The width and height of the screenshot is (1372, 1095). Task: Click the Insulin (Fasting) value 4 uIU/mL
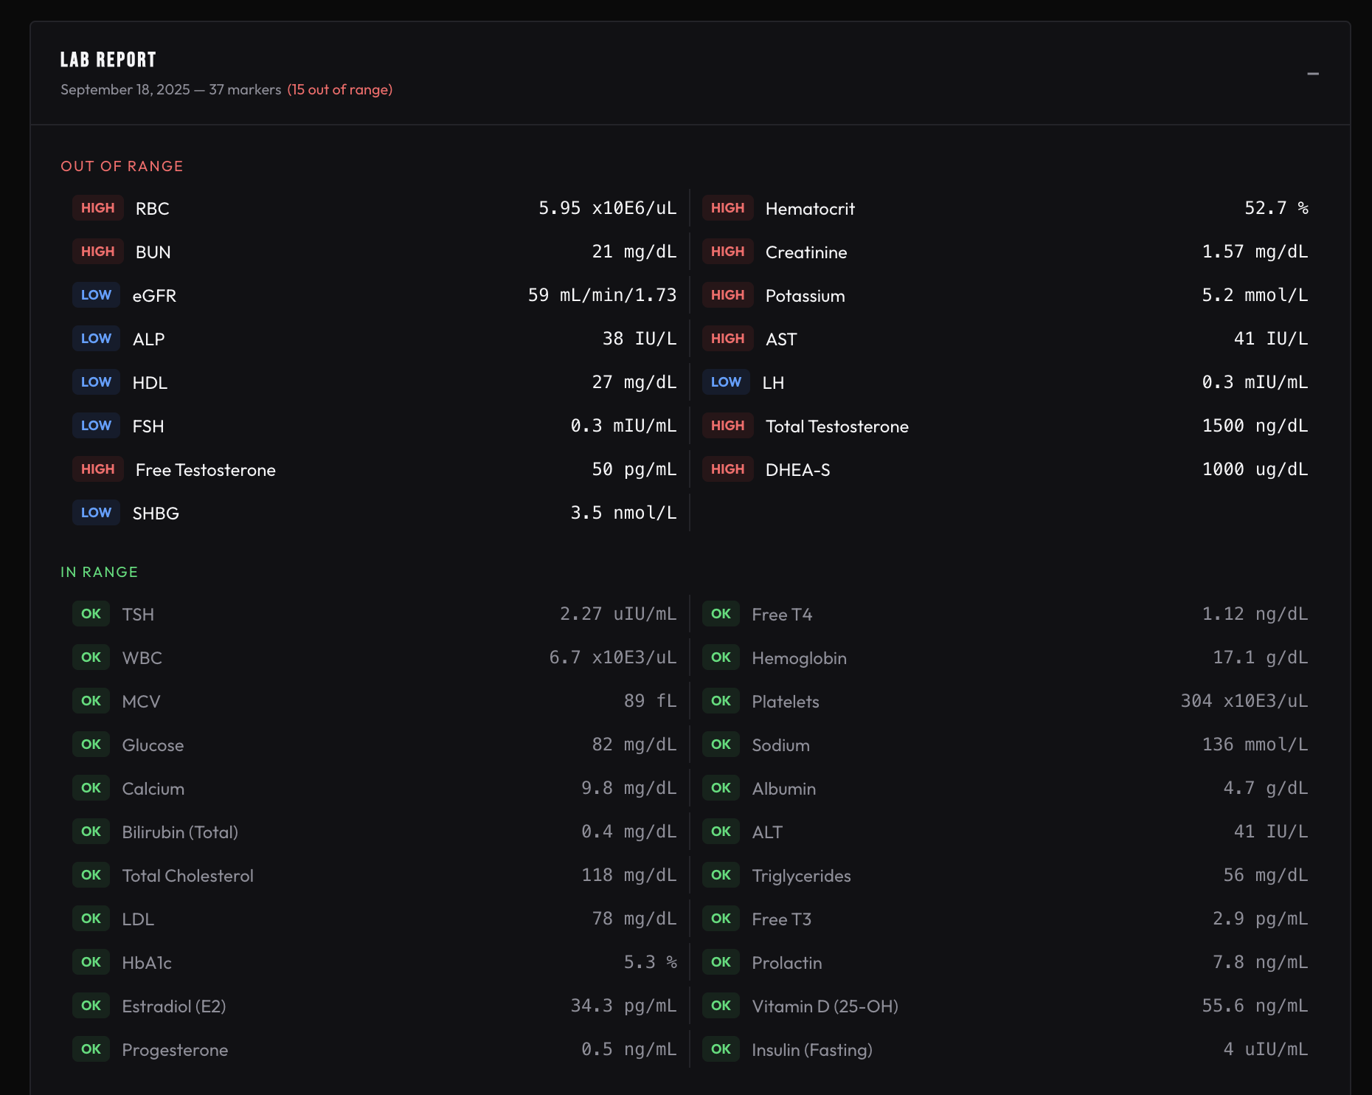point(1266,1049)
